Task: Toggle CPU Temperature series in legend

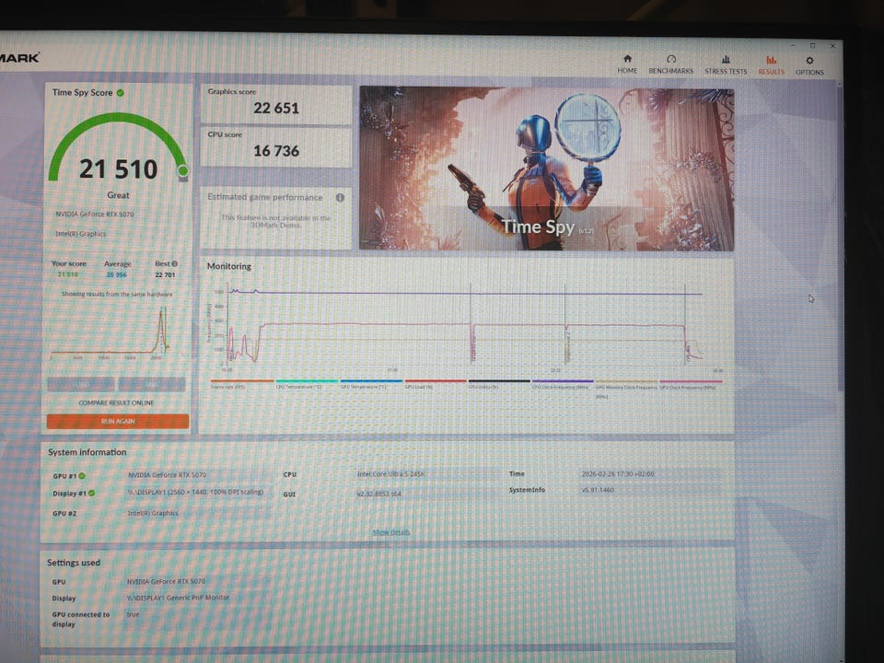Action: [307, 385]
